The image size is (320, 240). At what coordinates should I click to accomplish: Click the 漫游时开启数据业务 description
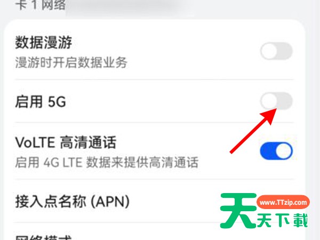click(71, 62)
